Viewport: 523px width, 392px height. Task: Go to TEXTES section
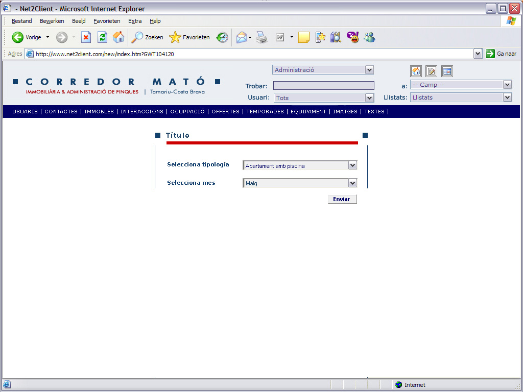pos(374,112)
